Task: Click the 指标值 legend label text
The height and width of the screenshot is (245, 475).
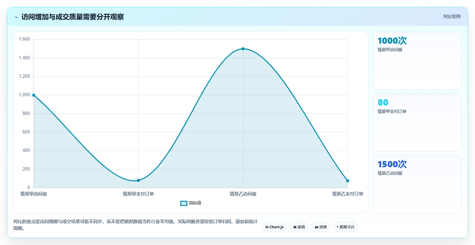Action: (x=195, y=203)
